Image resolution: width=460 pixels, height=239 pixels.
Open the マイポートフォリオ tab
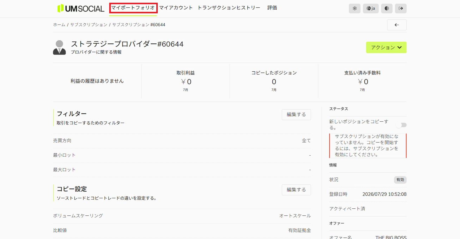(x=133, y=8)
